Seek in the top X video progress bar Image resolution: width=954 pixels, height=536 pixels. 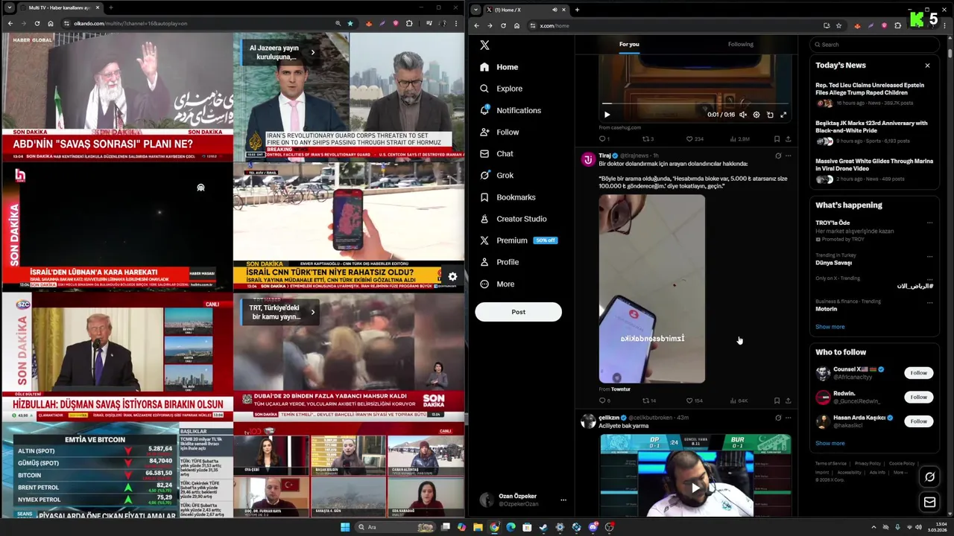695,103
